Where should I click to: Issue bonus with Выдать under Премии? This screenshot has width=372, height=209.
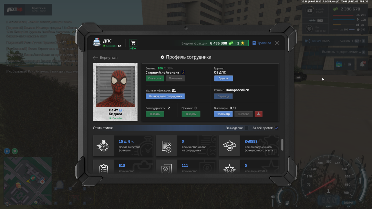point(191,114)
